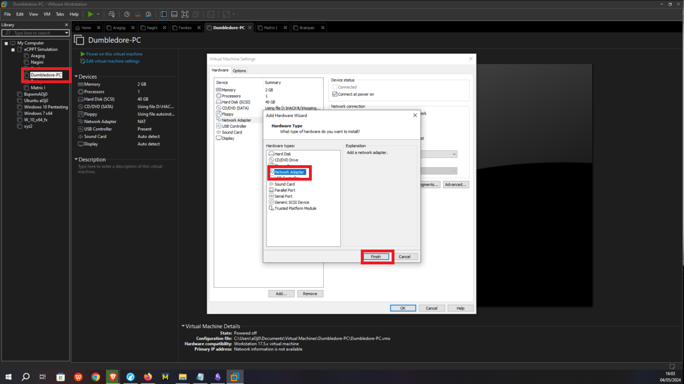
Task: Click the Enter Full Screen toolbar icon
Action: click(185, 14)
